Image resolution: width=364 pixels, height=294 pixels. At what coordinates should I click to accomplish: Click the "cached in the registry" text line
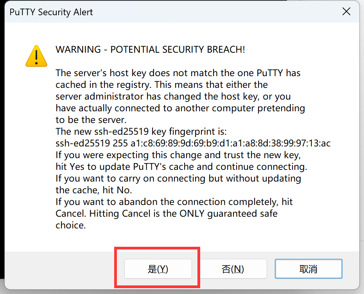161,85
